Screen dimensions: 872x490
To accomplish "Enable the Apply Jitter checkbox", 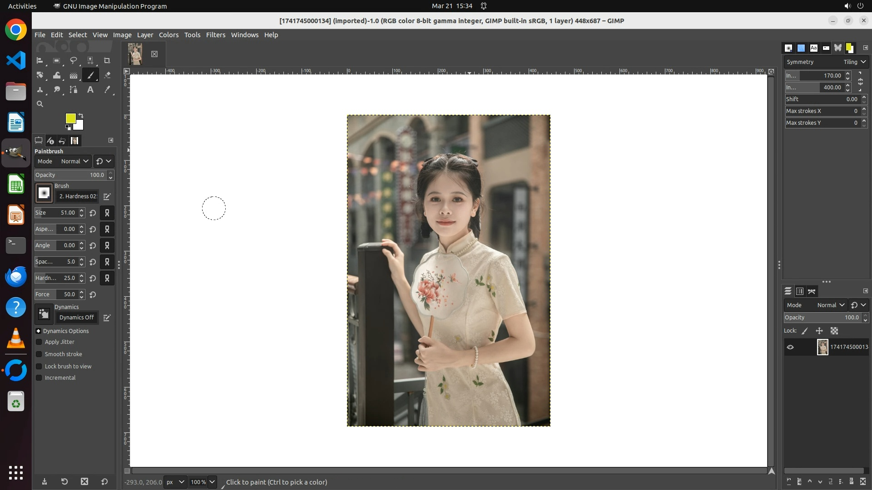I will click(39, 342).
